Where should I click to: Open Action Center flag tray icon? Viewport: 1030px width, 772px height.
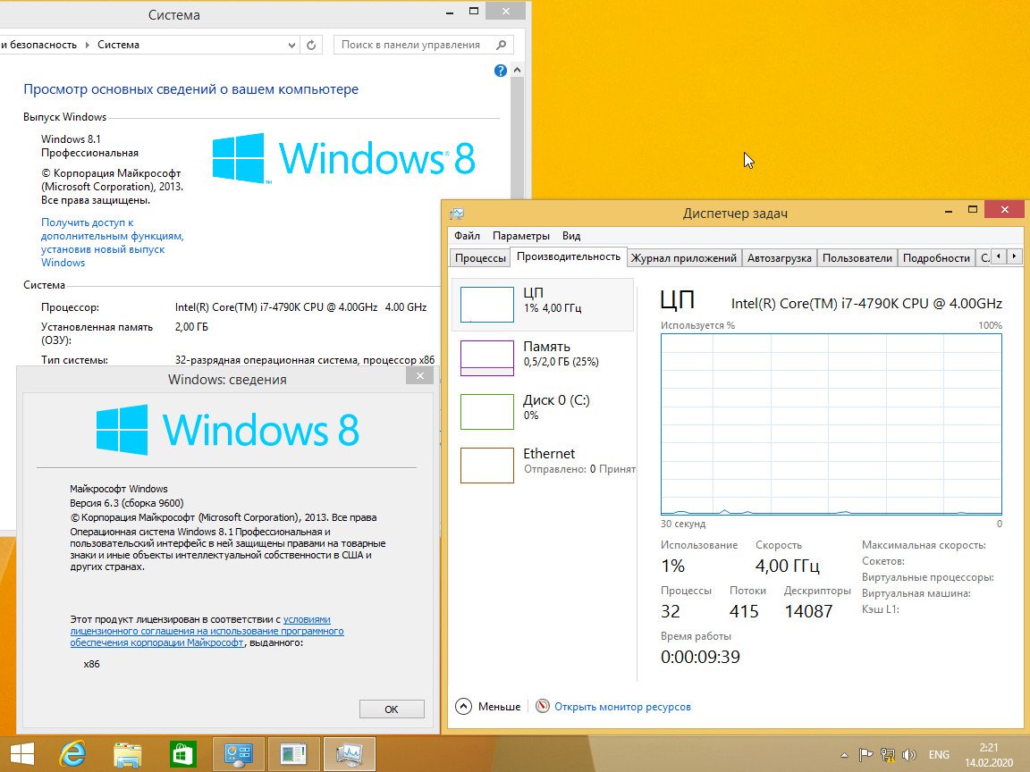click(865, 754)
